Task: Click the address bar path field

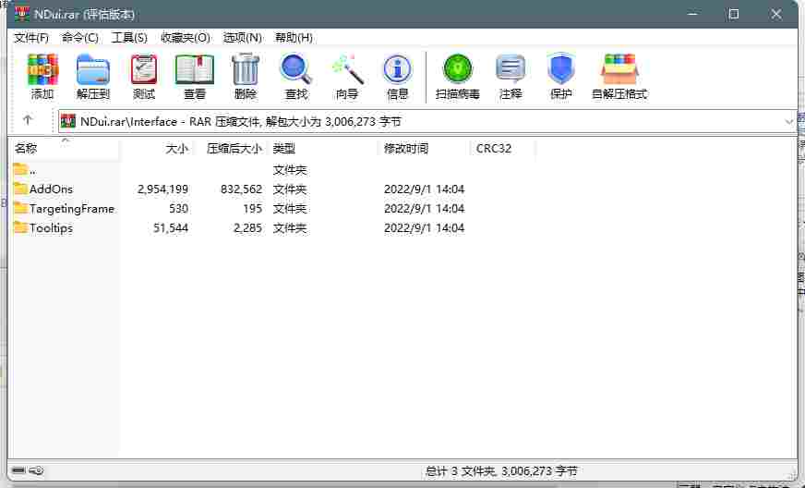Action: tap(427, 122)
